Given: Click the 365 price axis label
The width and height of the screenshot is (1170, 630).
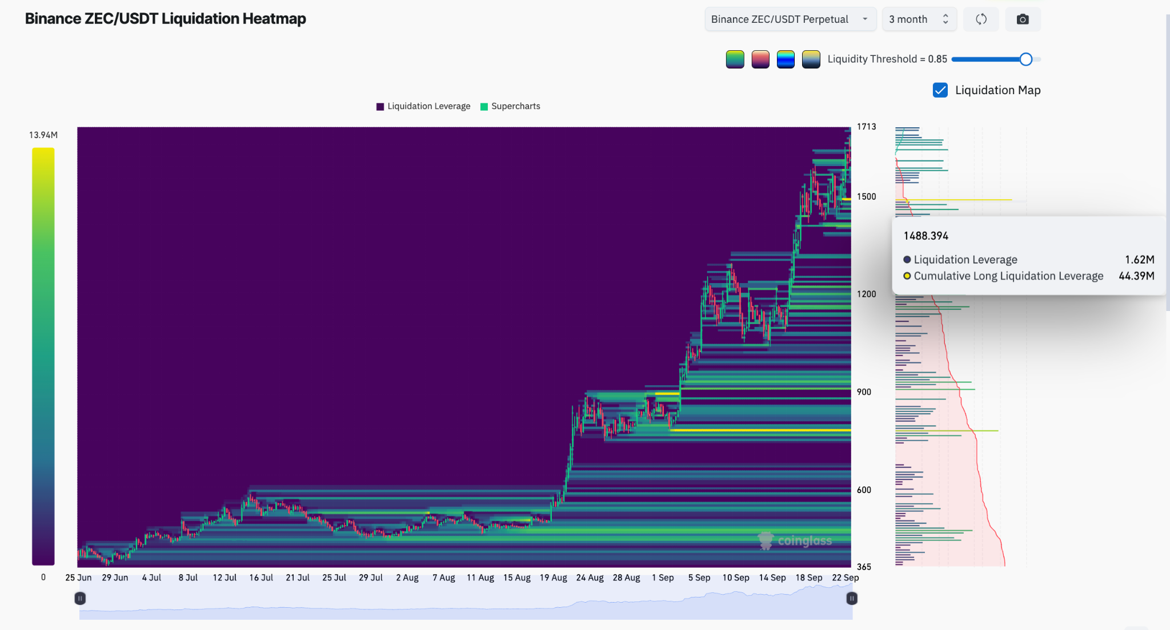Looking at the screenshot, I should (x=864, y=567).
